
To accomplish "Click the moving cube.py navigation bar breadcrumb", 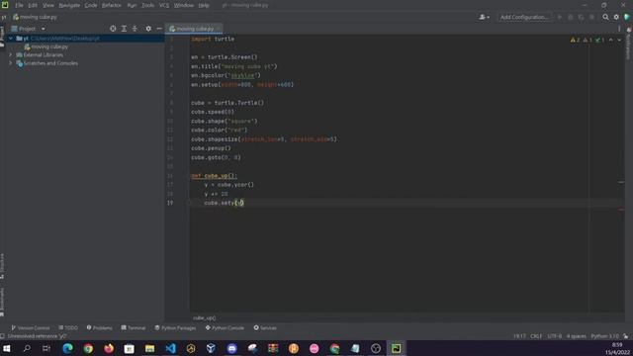I will click(36, 17).
